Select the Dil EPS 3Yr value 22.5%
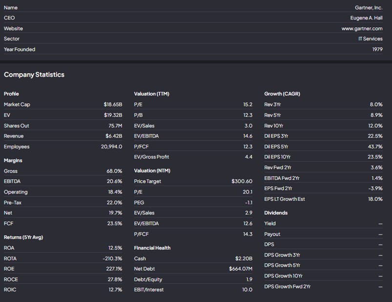The height and width of the screenshot is (302, 392). 375,136
